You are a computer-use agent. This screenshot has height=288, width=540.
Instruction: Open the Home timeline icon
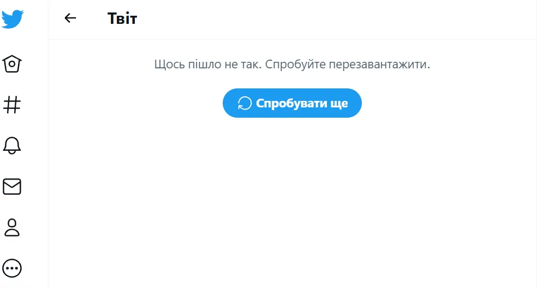tap(12, 64)
